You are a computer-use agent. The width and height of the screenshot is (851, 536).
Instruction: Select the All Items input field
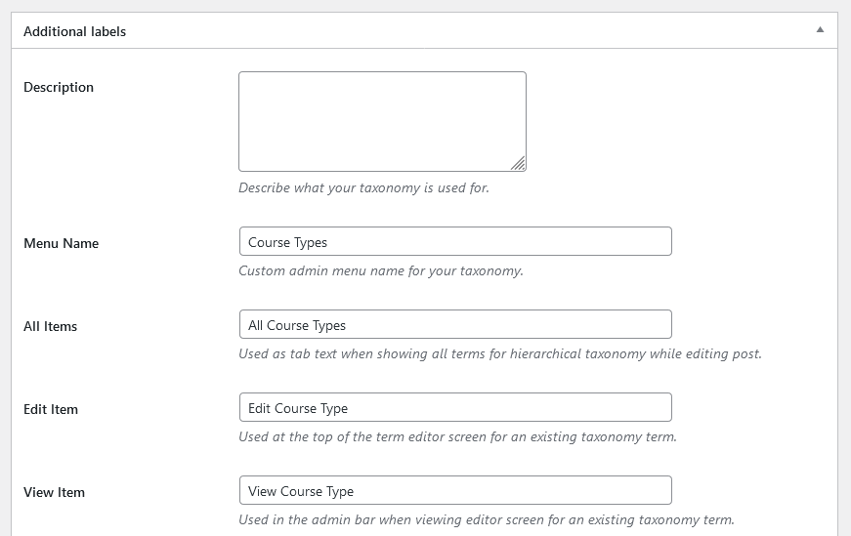point(455,324)
